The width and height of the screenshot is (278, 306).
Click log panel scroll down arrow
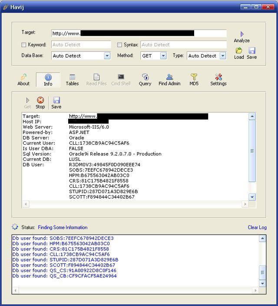262,283
